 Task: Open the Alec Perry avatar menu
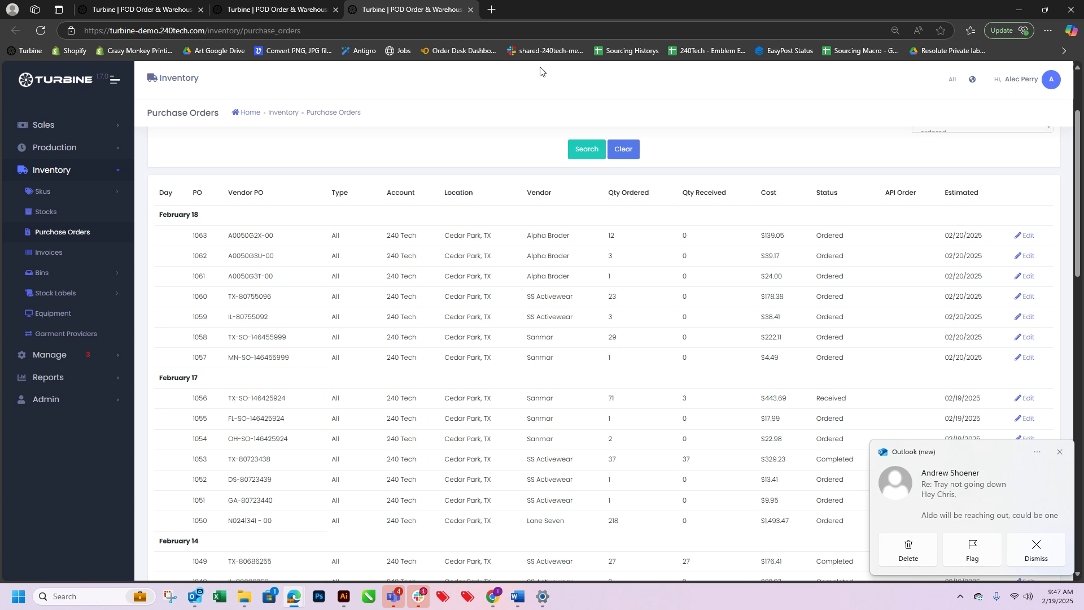[1051, 80]
